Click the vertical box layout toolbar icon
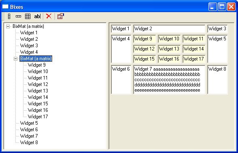 click(9, 16)
